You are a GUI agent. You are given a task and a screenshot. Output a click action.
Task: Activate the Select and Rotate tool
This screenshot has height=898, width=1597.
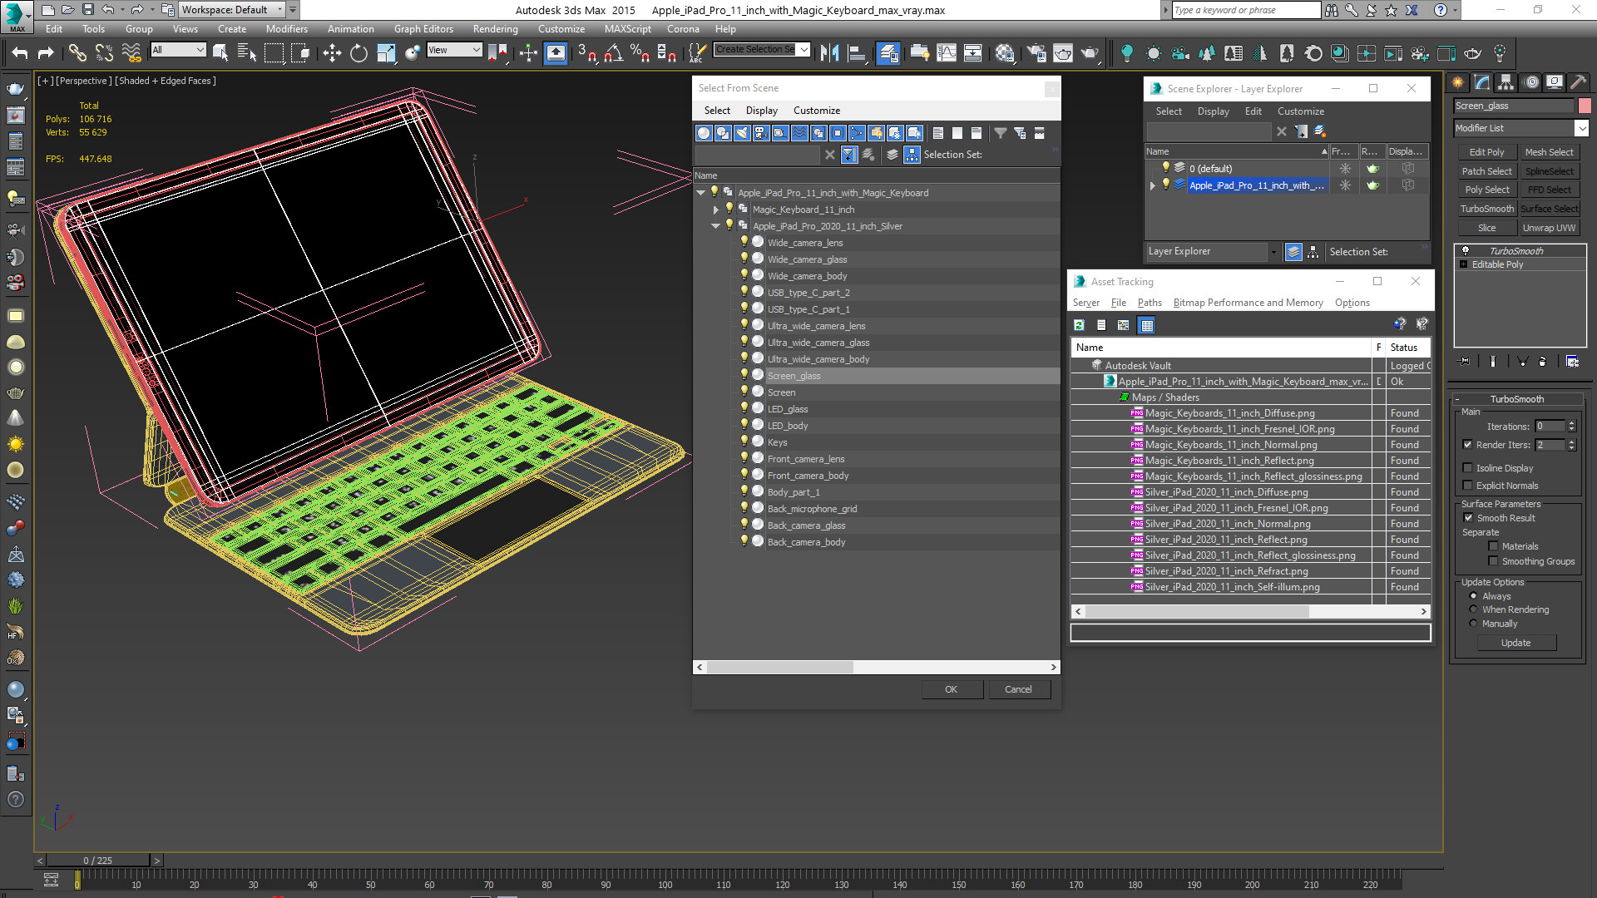[x=358, y=53]
